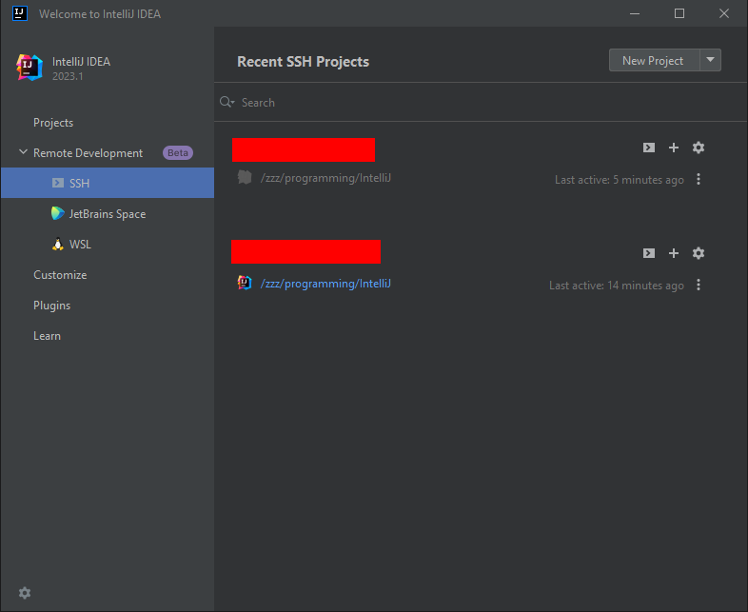Click the 2023.1 version text

(x=68, y=76)
